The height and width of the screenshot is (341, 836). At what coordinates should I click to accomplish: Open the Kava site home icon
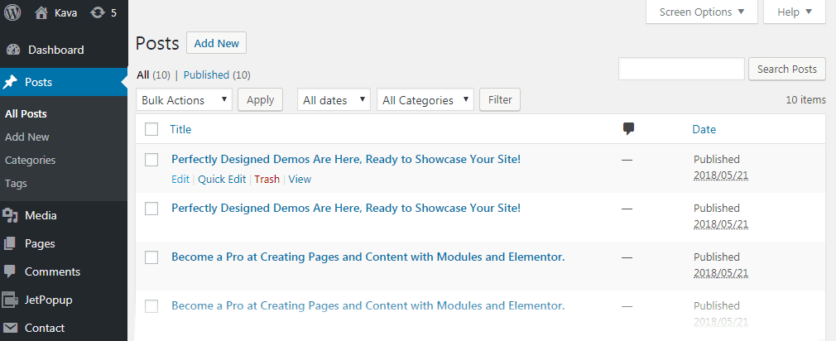(x=42, y=12)
